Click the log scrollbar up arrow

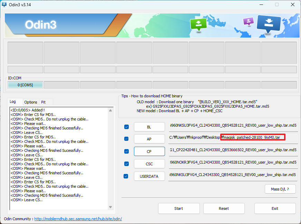[110, 110]
